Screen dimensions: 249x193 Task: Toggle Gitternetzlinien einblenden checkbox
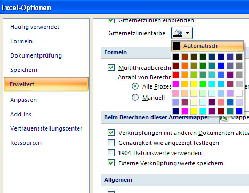point(111,21)
